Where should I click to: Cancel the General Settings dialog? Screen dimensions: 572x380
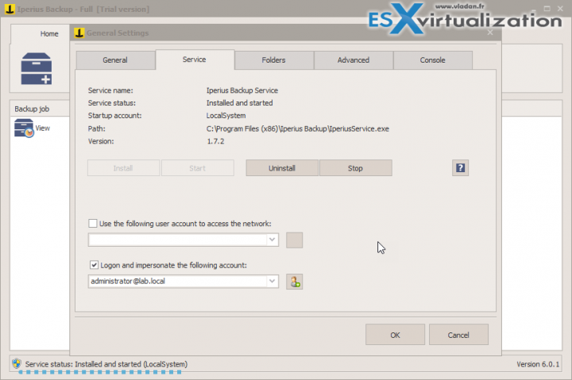click(458, 335)
